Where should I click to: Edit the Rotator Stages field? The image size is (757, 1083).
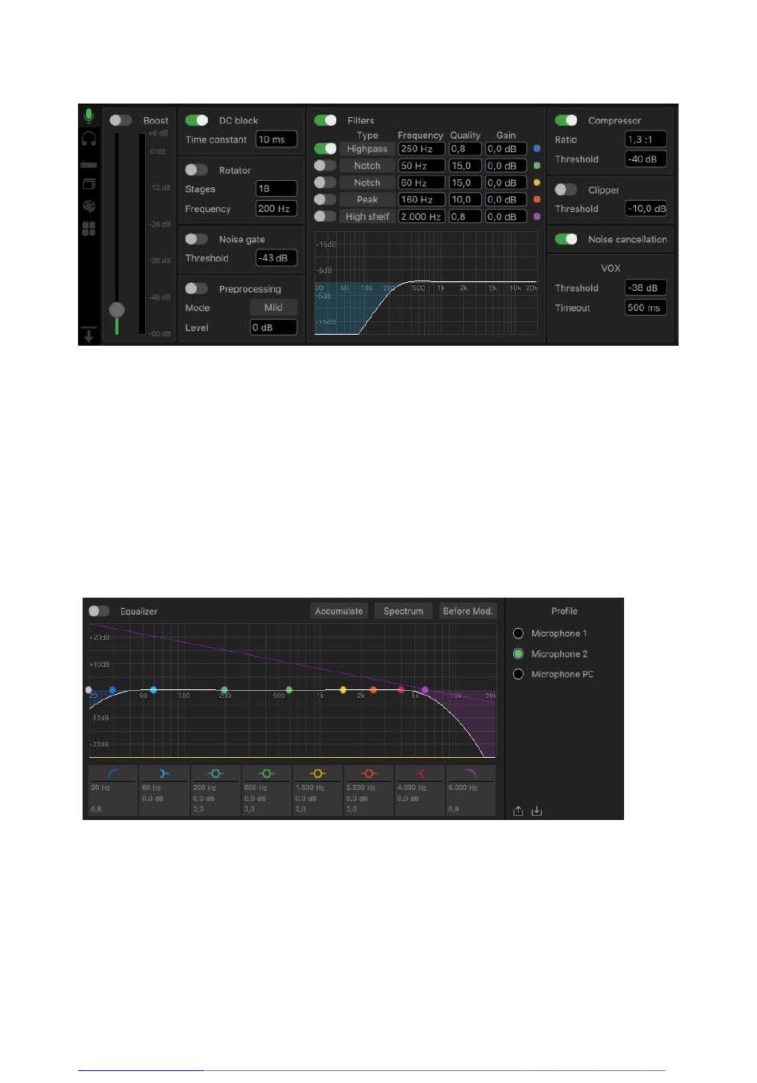click(277, 189)
